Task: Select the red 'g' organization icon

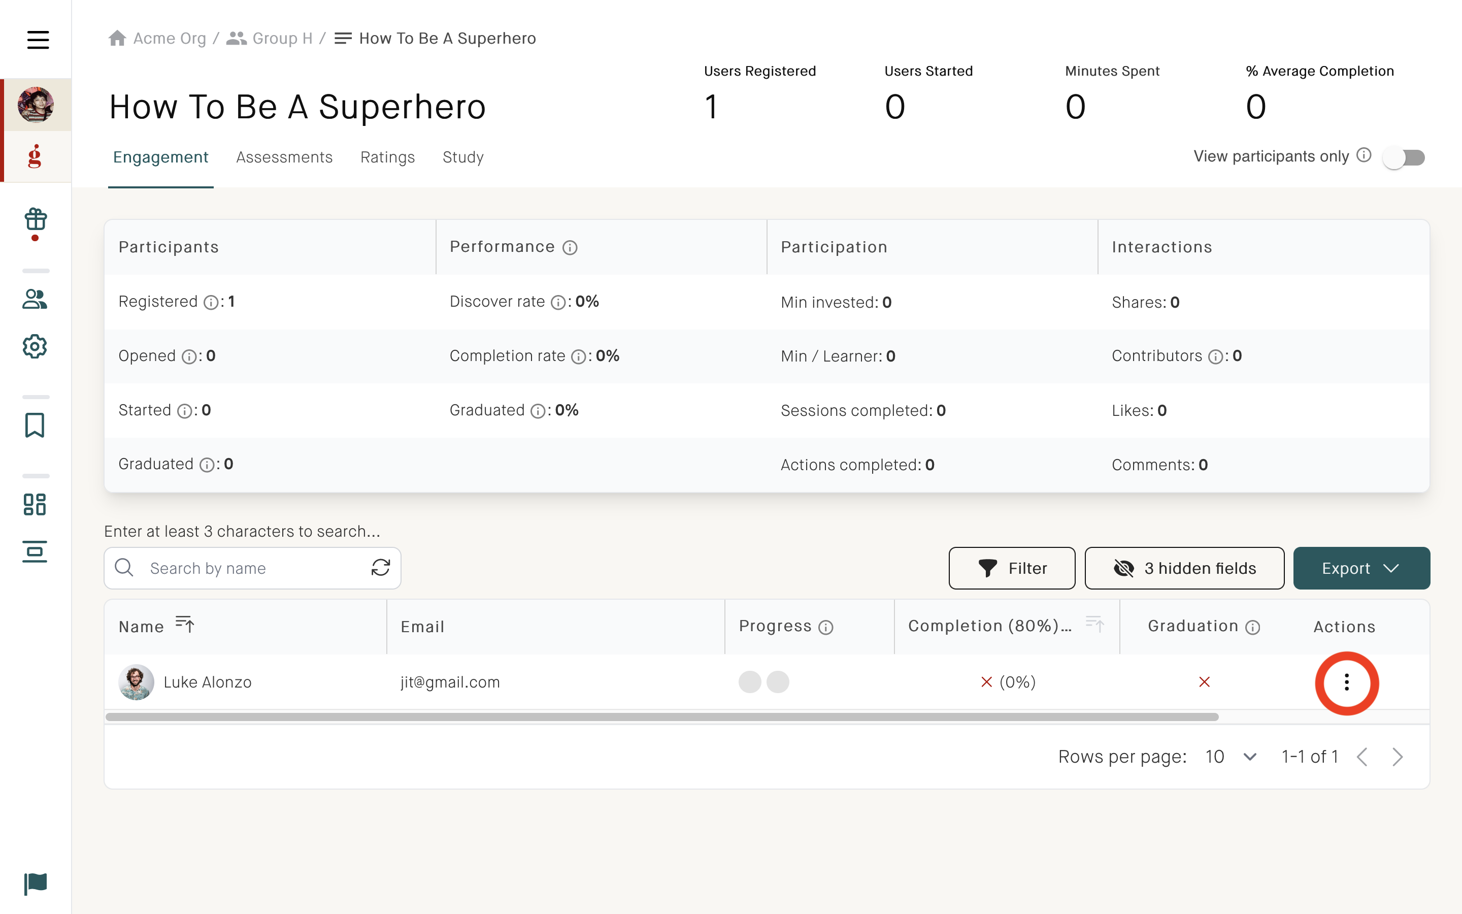Action: [35, 156]
